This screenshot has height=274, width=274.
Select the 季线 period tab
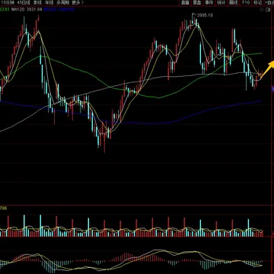pyautogui.click(x=37, y=2)
